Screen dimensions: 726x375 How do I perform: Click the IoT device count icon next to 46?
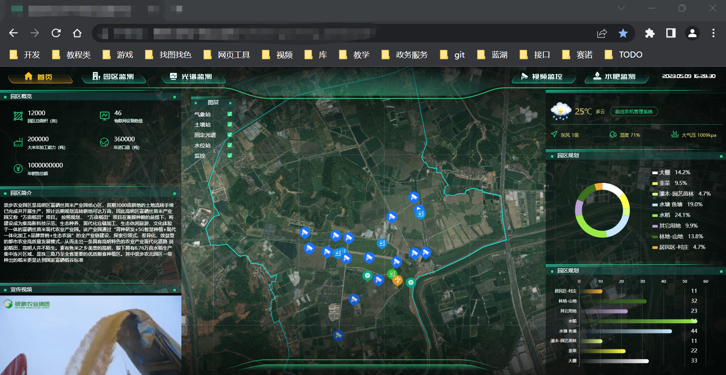[x=104, y=116]
